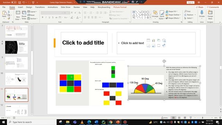
Task: Expand the shapes gallery more arrow
Action: click(x=150, y=18)
